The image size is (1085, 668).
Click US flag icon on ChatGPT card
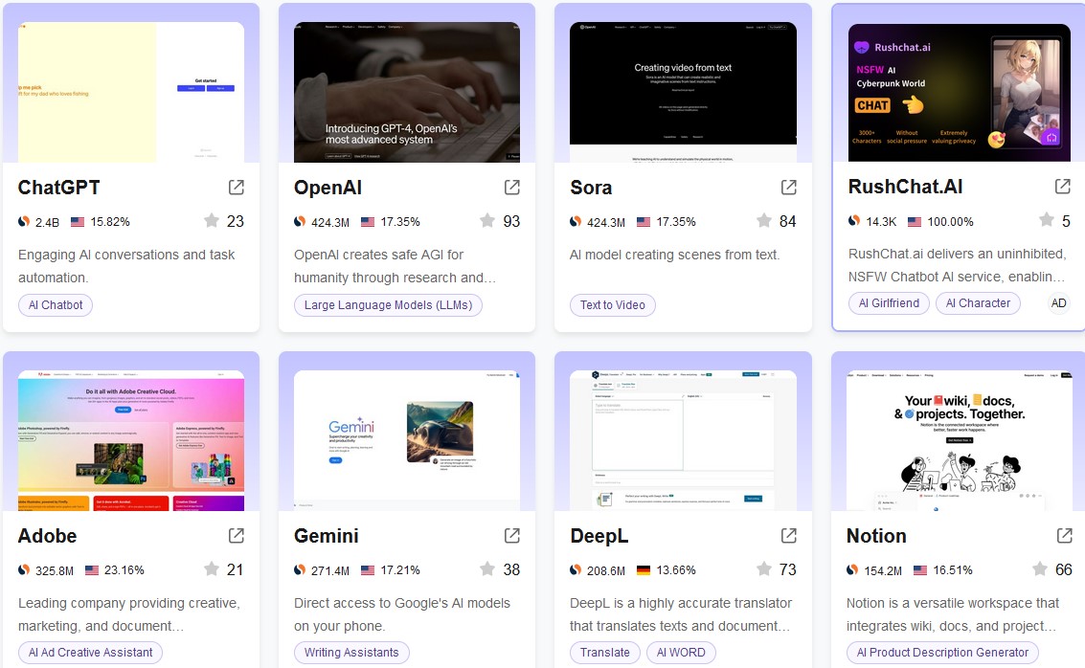tap(78, 222)
